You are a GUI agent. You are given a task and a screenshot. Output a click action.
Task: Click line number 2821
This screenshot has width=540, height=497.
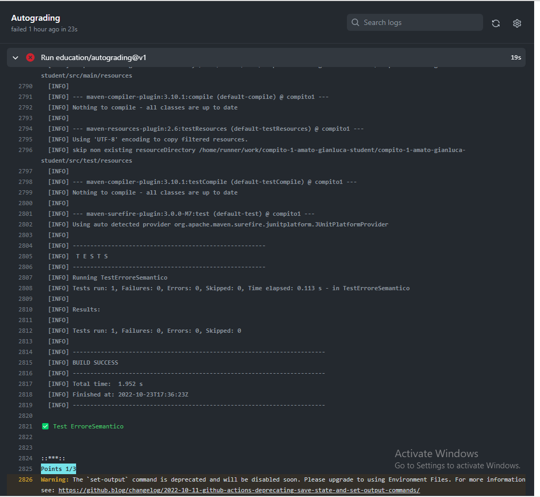26,426
